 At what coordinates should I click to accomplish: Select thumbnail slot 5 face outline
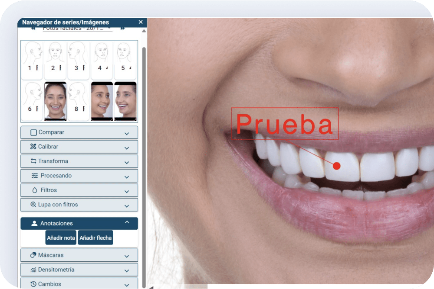pyautogui.click(x=125, y=60)
